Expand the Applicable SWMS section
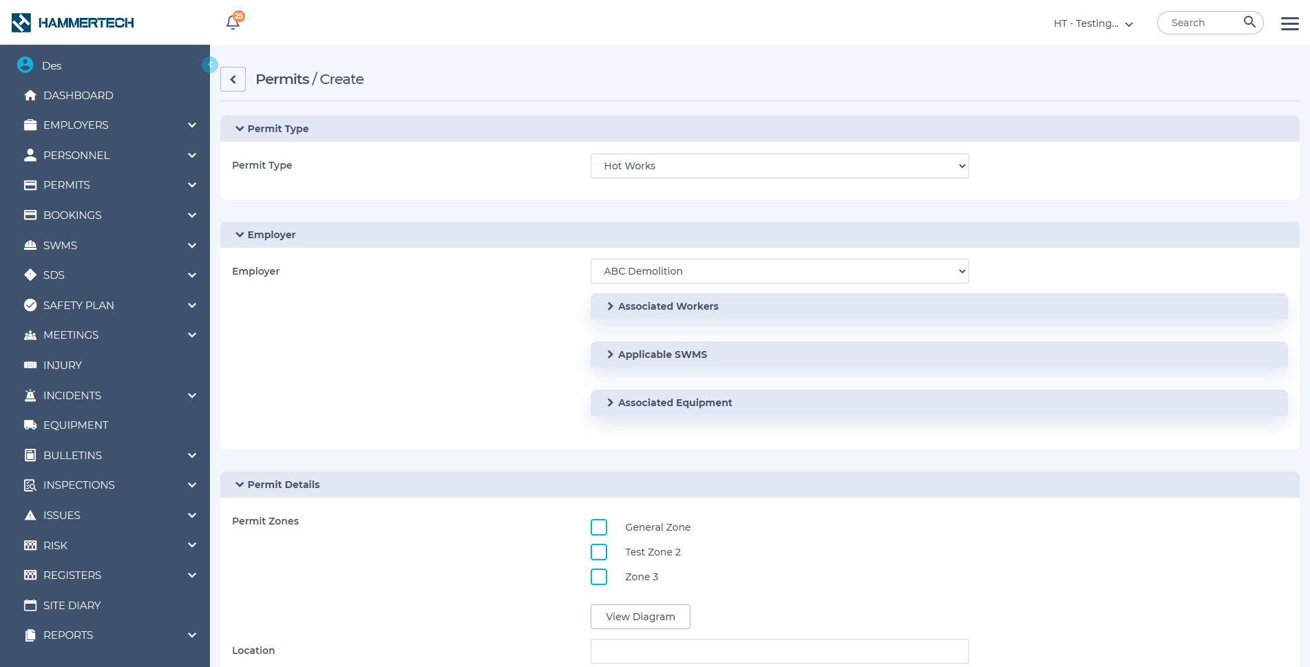 (662, 354)
